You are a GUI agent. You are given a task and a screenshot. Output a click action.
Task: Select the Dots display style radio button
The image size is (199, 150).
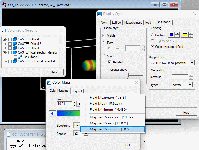tap(104, 43)
